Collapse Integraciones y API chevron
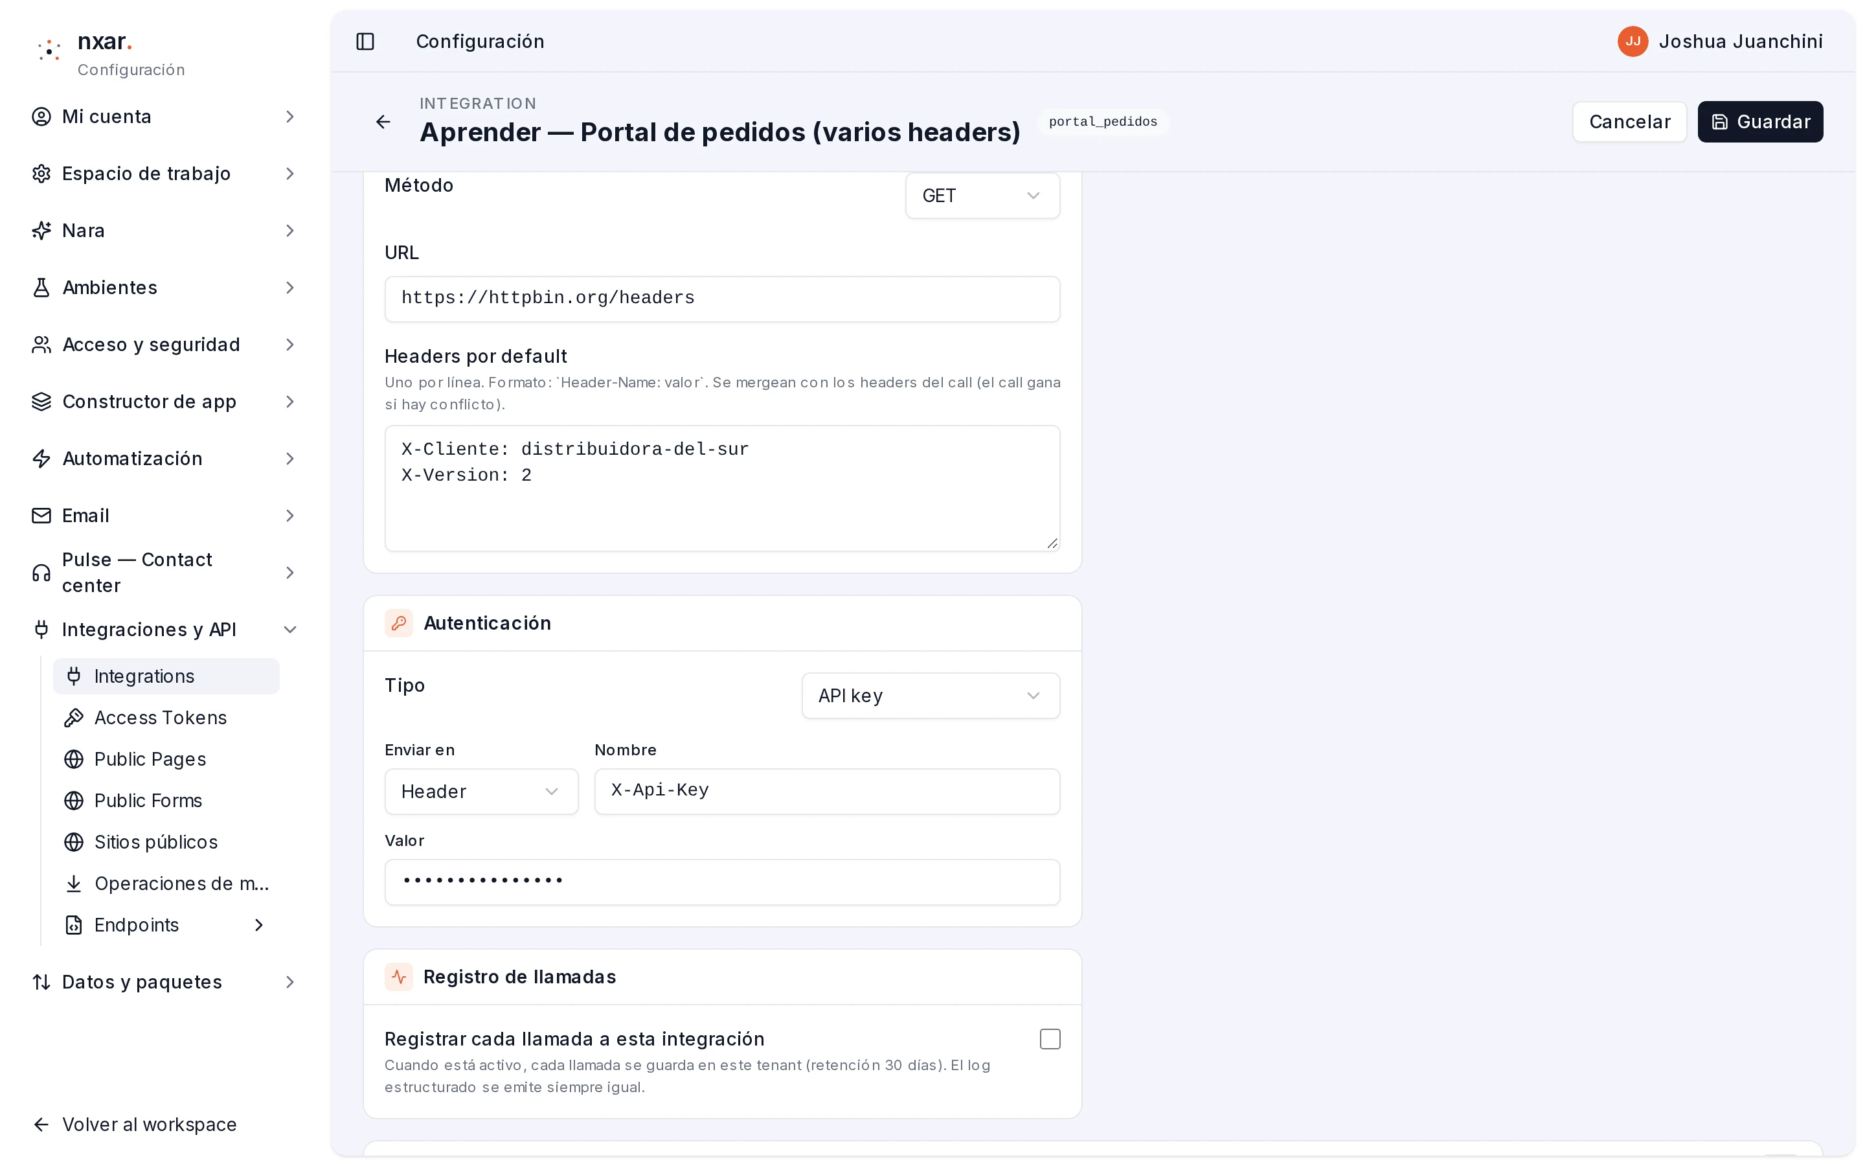 (289, 630)
